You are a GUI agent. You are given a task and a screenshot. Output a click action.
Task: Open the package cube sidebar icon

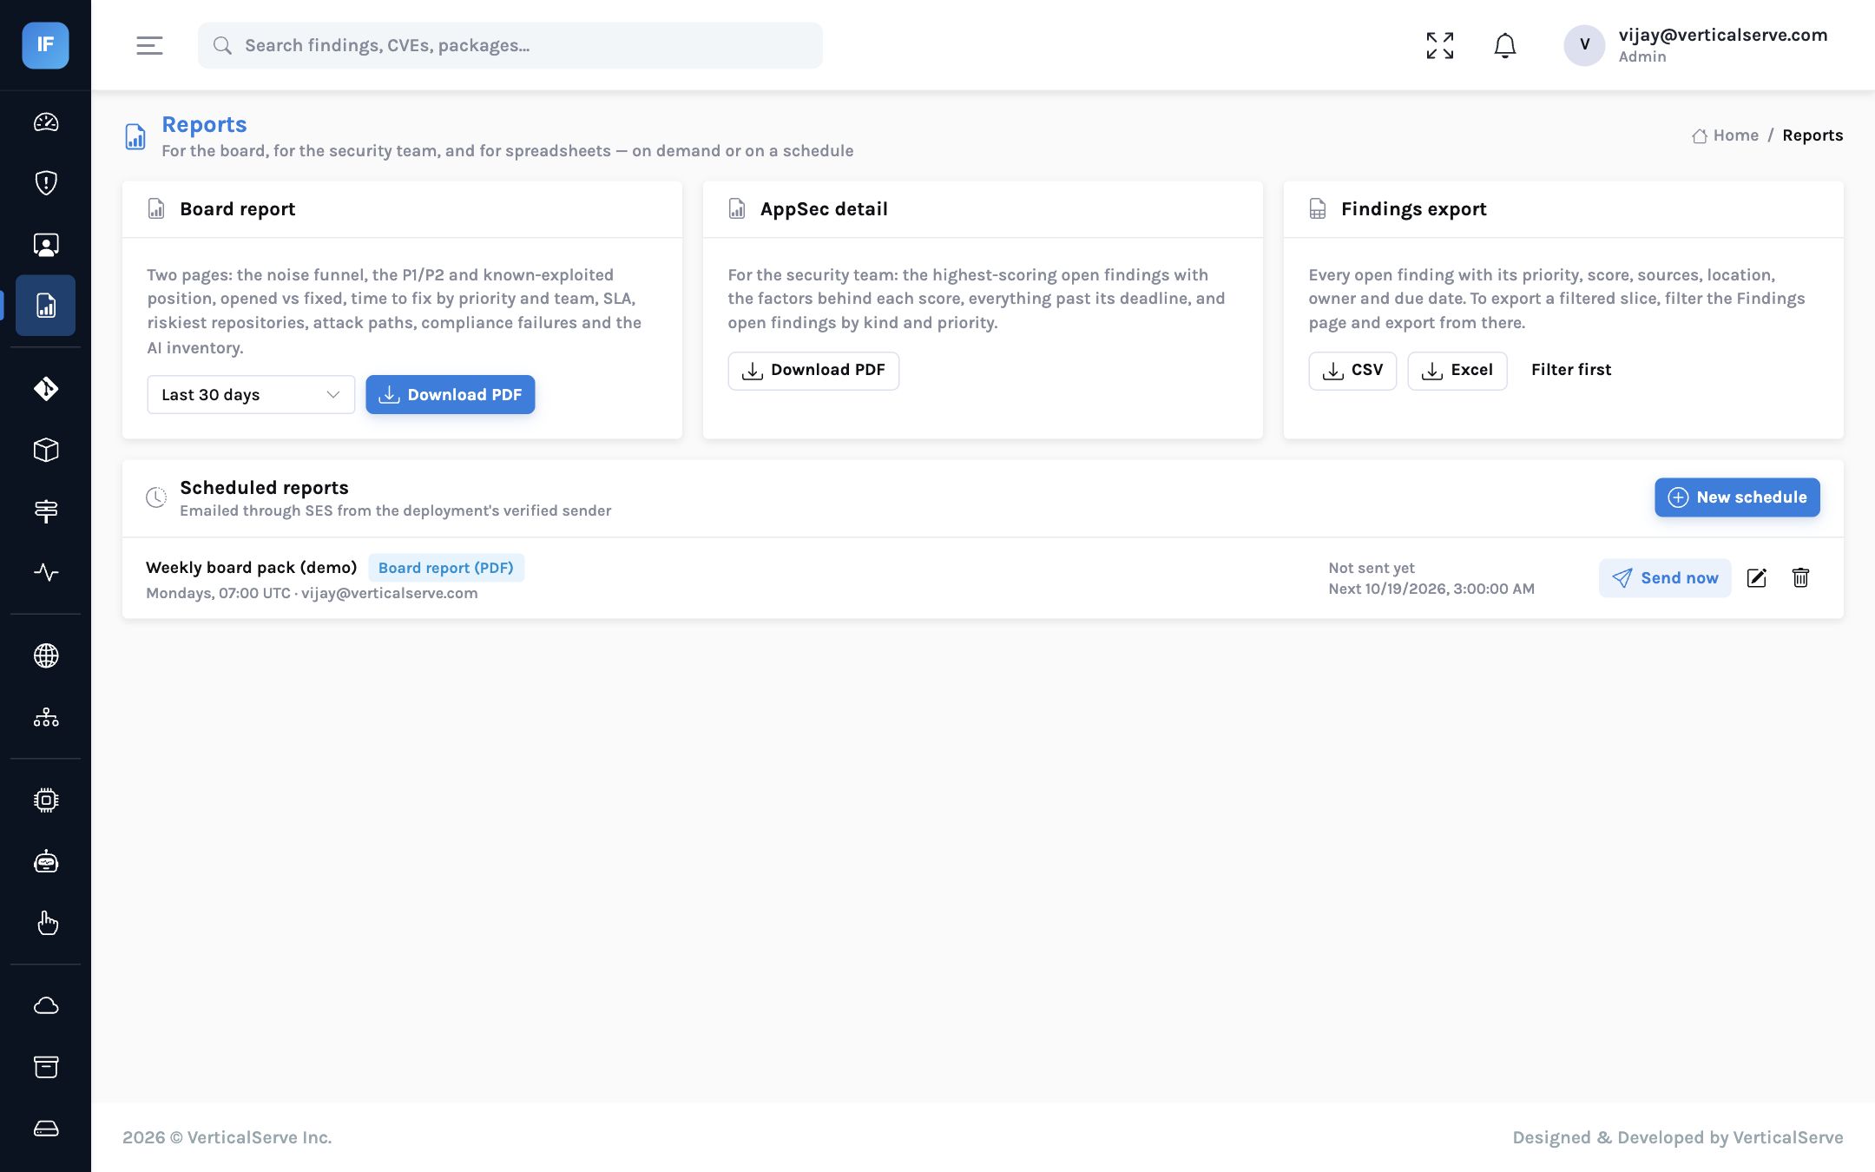[x=46, y=450]
